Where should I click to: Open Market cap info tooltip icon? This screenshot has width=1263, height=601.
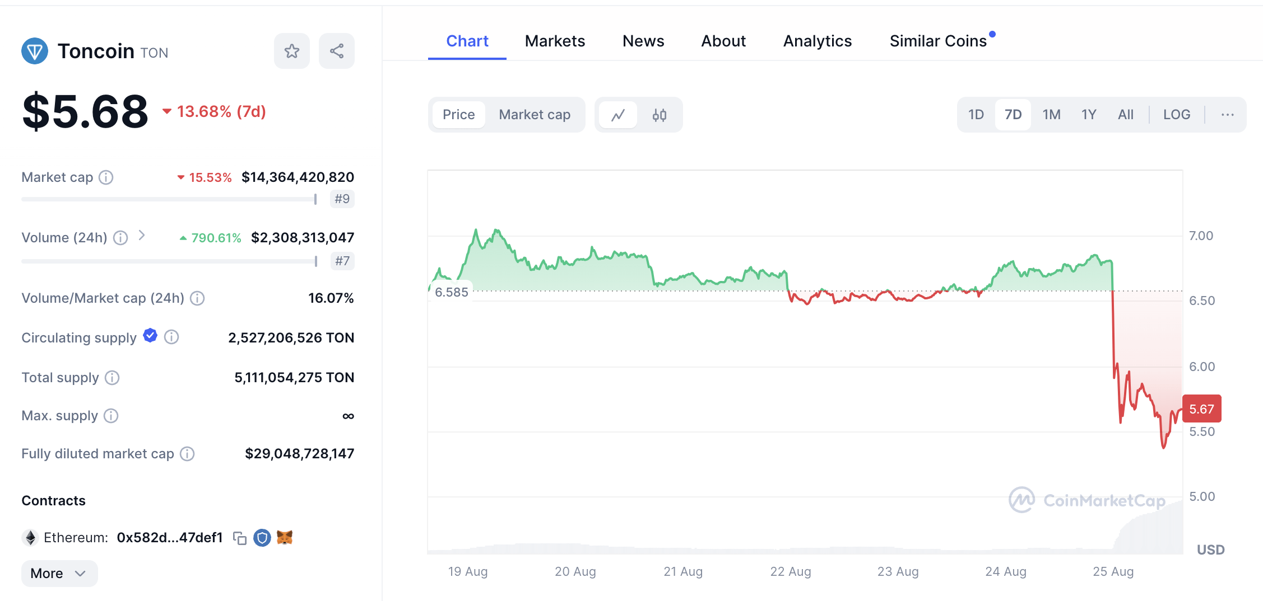click(x=106, y=177)
